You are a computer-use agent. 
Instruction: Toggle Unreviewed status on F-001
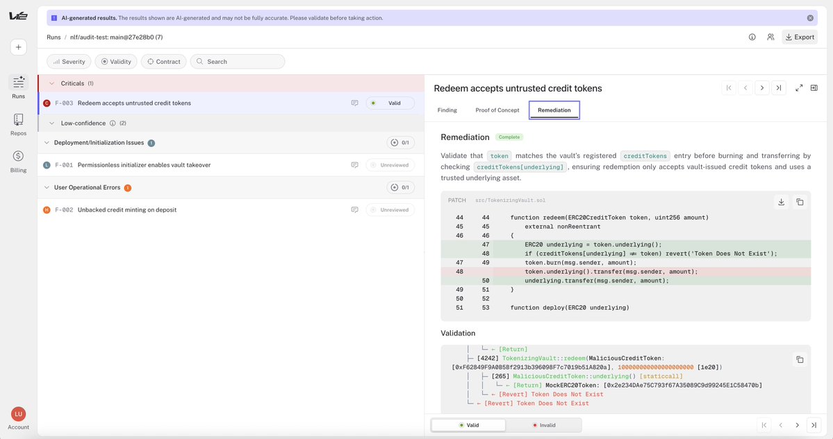click(390, 165)
